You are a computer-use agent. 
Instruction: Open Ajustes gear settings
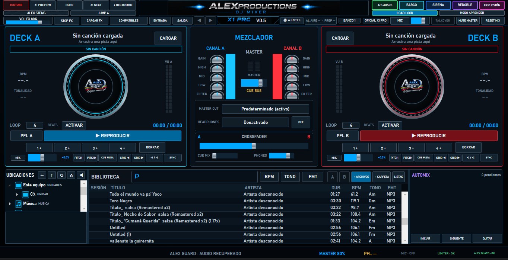pyautogui.click(x=292, y=20)
